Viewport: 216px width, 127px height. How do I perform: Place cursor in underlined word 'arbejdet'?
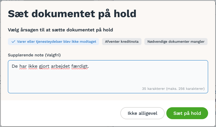pyautogui.click(x=60, y=66)
